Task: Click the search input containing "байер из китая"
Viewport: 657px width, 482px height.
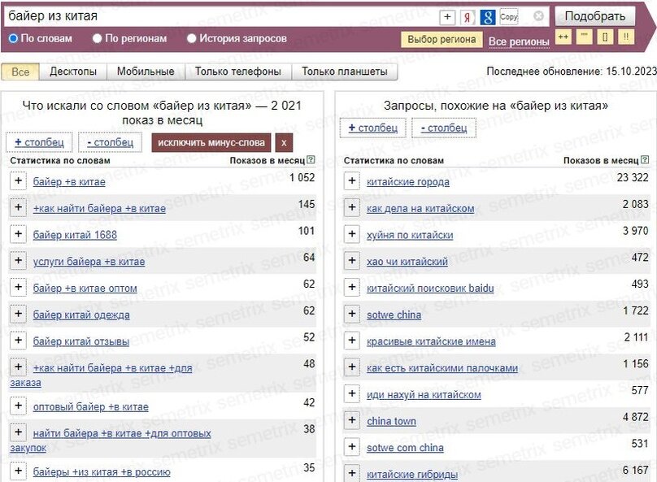Action: click(x=220, y=15)
